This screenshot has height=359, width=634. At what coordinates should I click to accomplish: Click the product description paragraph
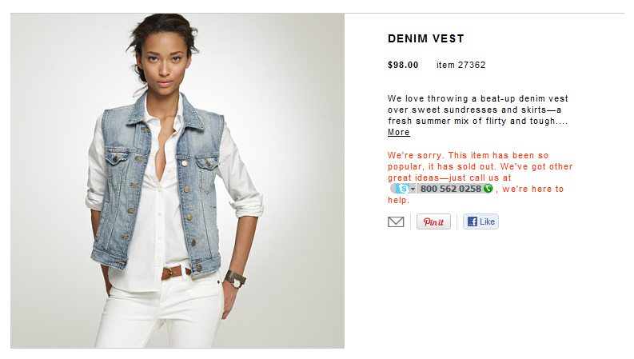click(x=478, y=115)
